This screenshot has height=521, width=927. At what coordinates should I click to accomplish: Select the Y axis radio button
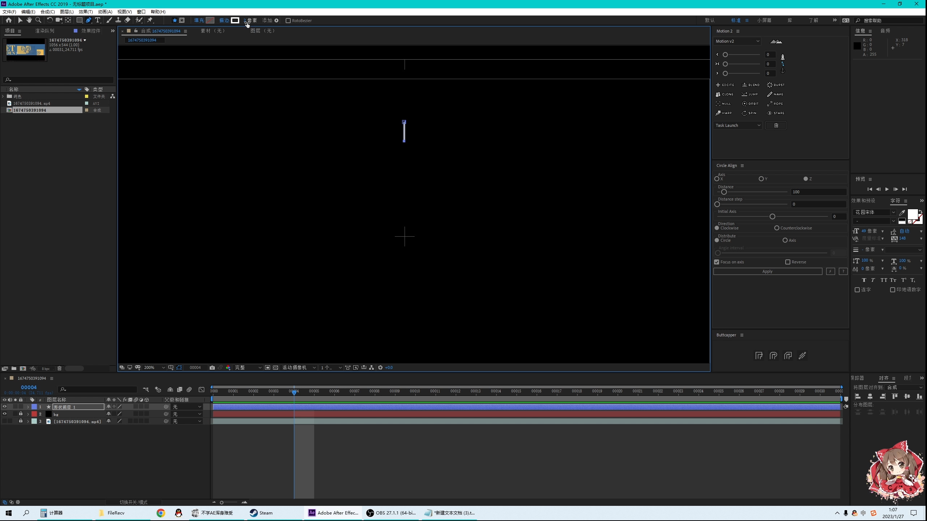click(x=761, y=179)
